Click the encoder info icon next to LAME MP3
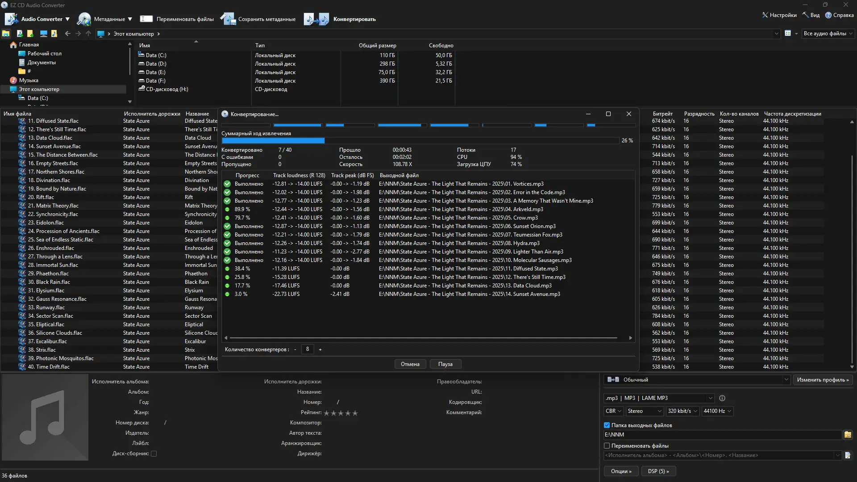This screenshot has width=857, height=482. click(x=722, y=398)
